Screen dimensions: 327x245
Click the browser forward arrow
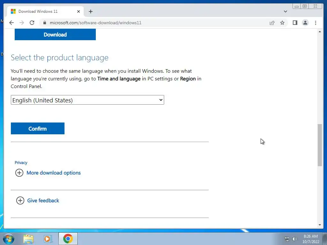coord(22,23)
